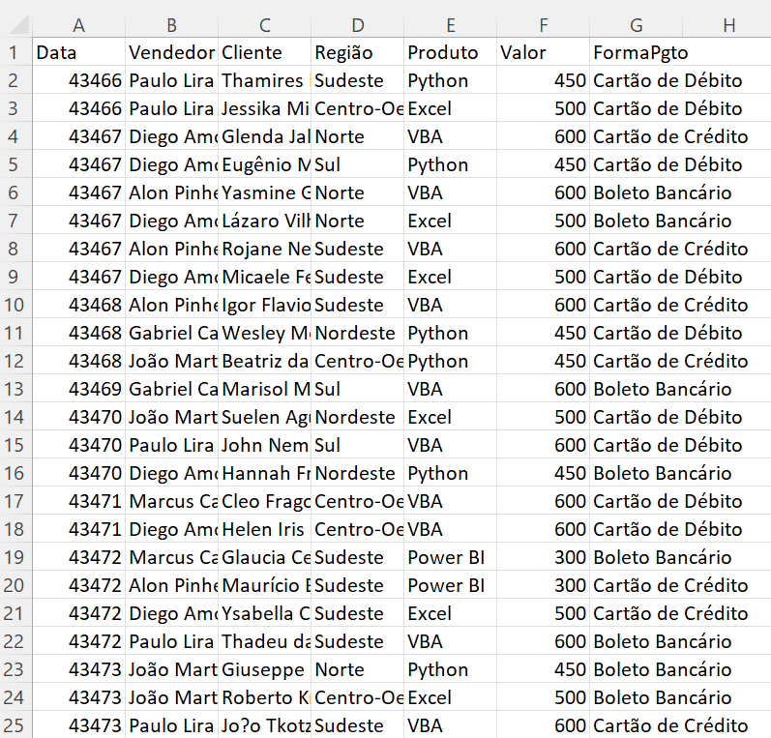Screen dimensions: 771x738
Task: Click Excel product in row 24
Action: (x=451, y=697)
